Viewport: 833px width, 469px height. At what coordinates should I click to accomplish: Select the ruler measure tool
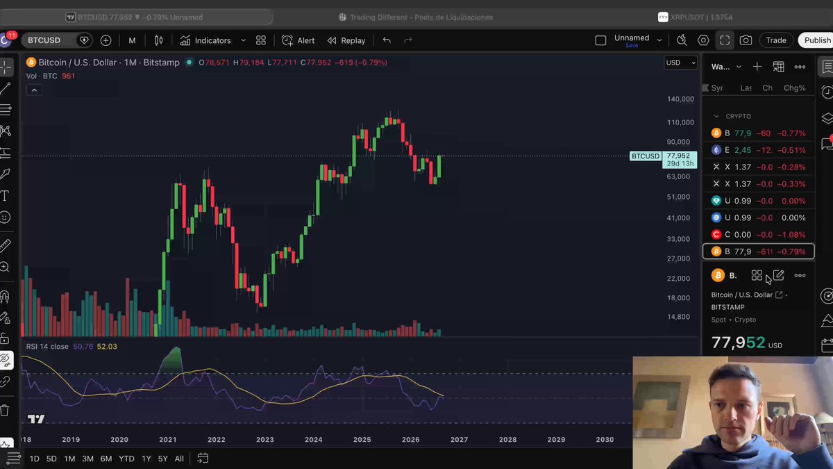tap(5, 245)
